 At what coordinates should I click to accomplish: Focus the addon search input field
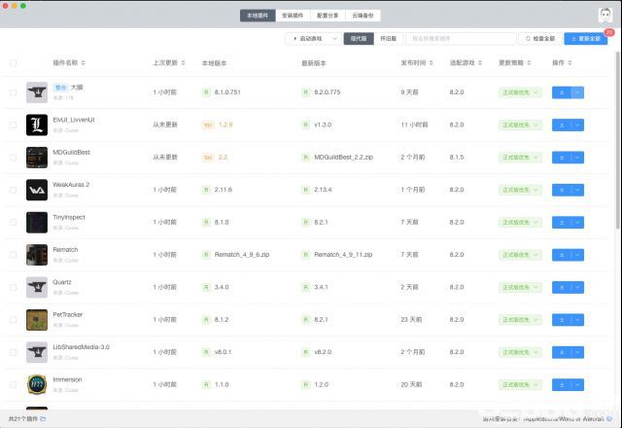click(461, 39)
